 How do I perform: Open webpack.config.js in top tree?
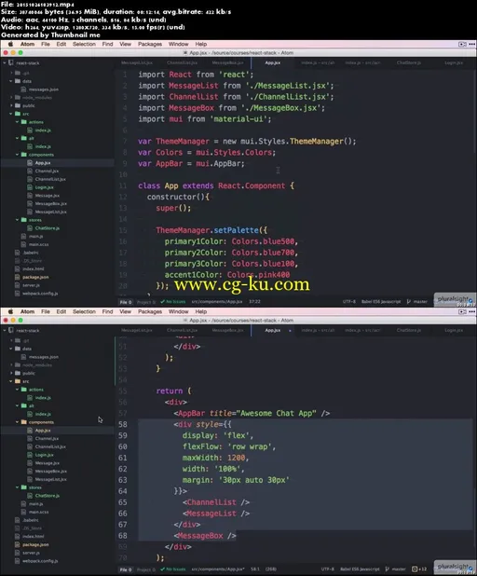coord(40,294)
